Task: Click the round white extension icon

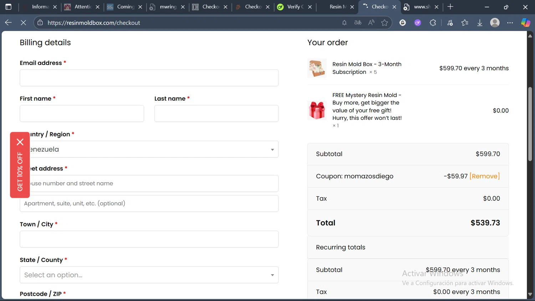Action: coord(403,22)
